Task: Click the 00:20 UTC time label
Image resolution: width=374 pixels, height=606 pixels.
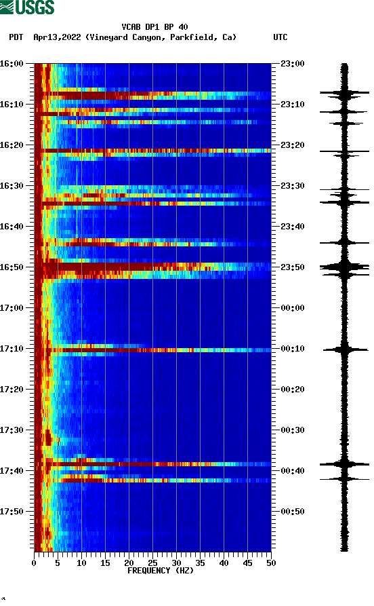Action: click(x=293, y=390)
